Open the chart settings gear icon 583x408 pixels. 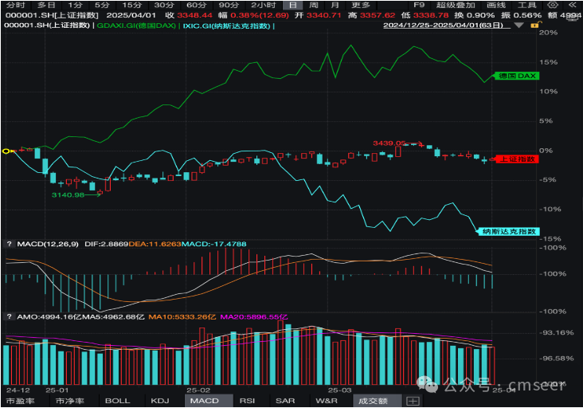tap(554, 5)
